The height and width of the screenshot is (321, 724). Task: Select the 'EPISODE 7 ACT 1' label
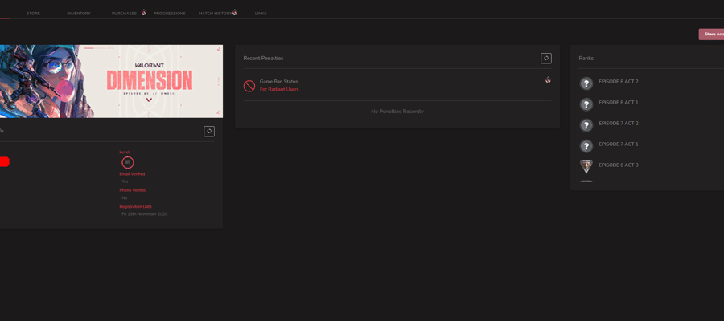click(x=619, y=144)
